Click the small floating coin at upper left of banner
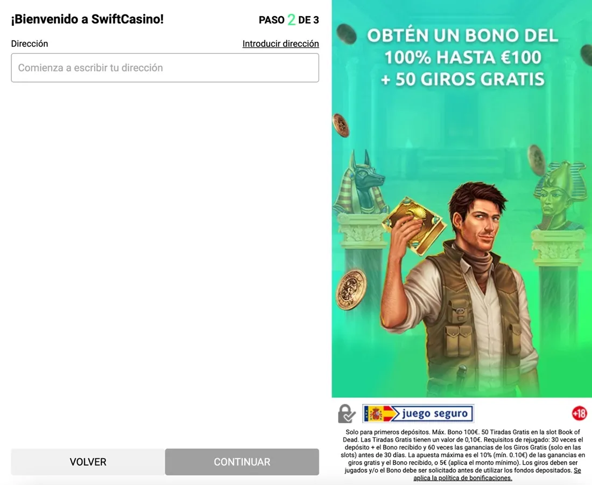 (346, 33)
